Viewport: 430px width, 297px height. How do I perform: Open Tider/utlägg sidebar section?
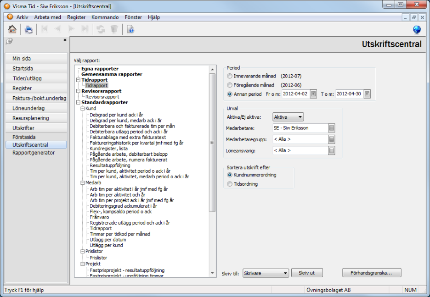(x=36, y=78)
